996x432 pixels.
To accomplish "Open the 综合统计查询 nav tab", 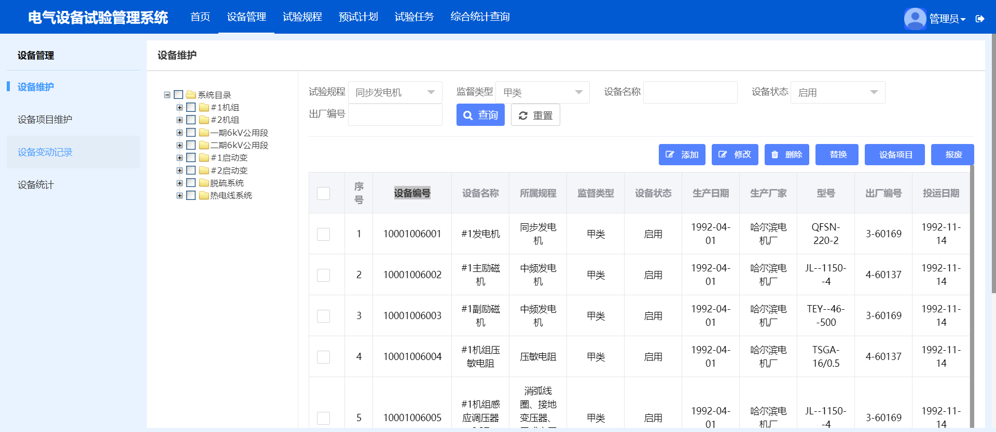I will [x=480, y=17].
